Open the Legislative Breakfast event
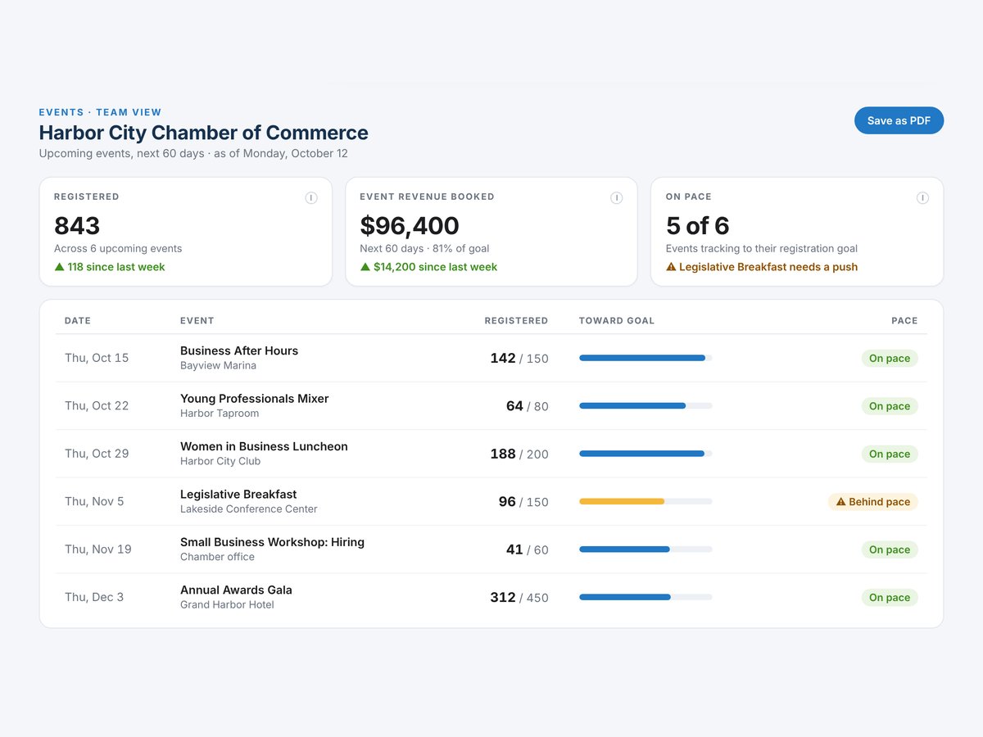The width and height of the screenshot is (983, 737). coord(238,495)
